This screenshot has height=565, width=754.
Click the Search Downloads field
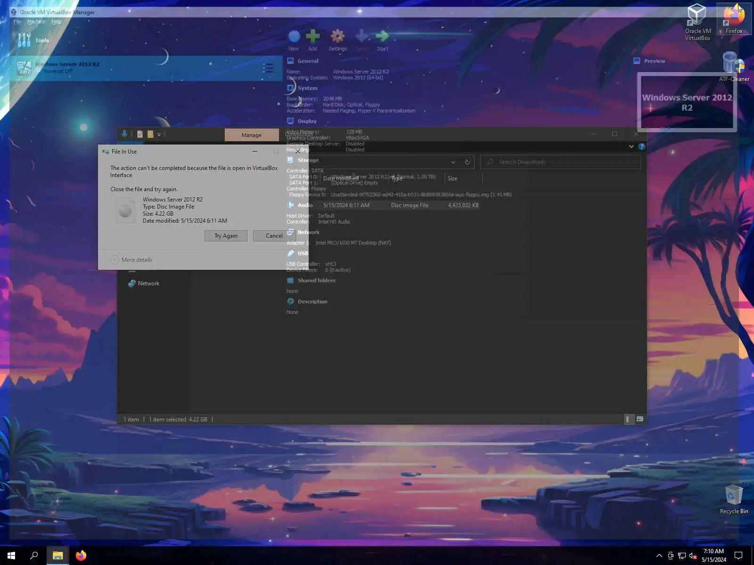(561, 162)
